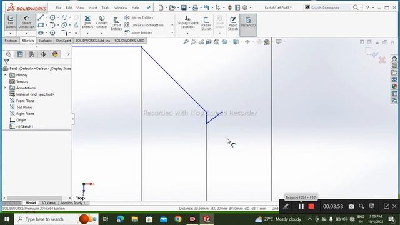Click Linear Sketch Pattern
Screen dimensions: 400x225
click(x=144, y=25)
